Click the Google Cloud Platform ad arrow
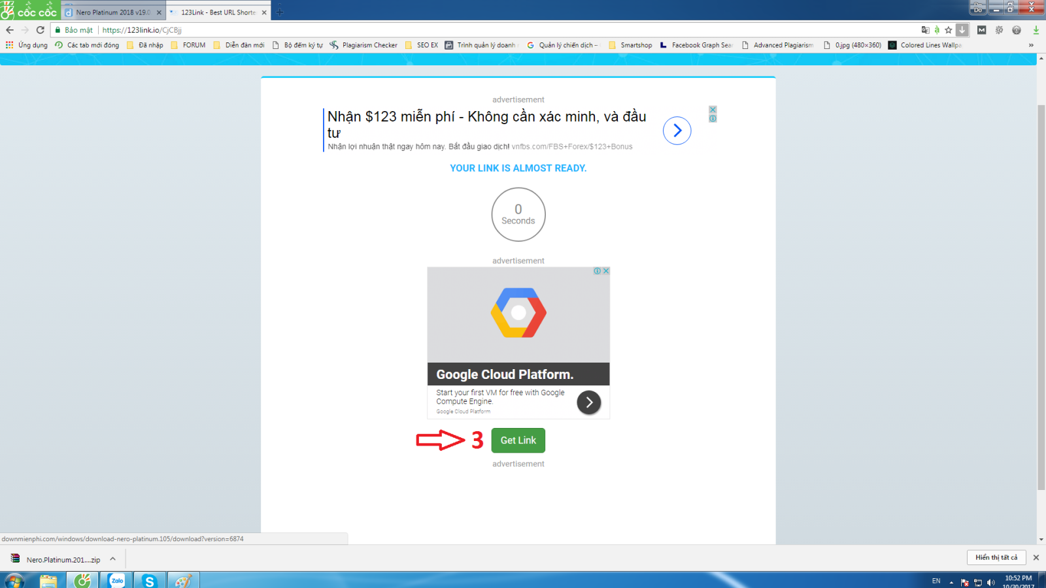This screenshot has height=588, width=1046. click(x=588, y=402)
